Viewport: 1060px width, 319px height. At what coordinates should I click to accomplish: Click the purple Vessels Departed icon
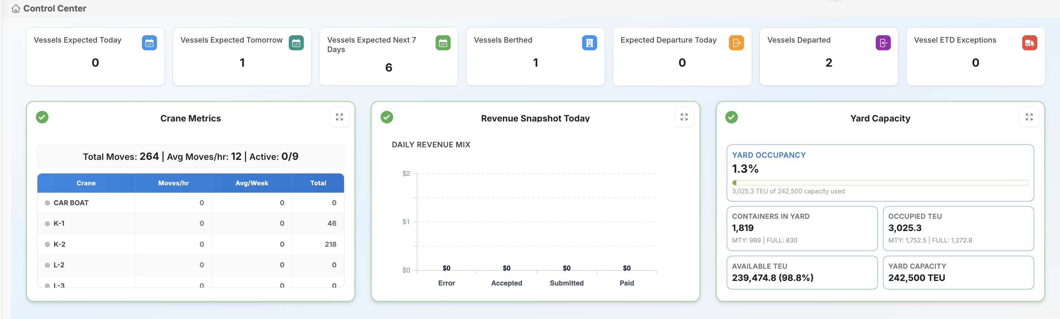pyautogui.click(x=883, y=43)
